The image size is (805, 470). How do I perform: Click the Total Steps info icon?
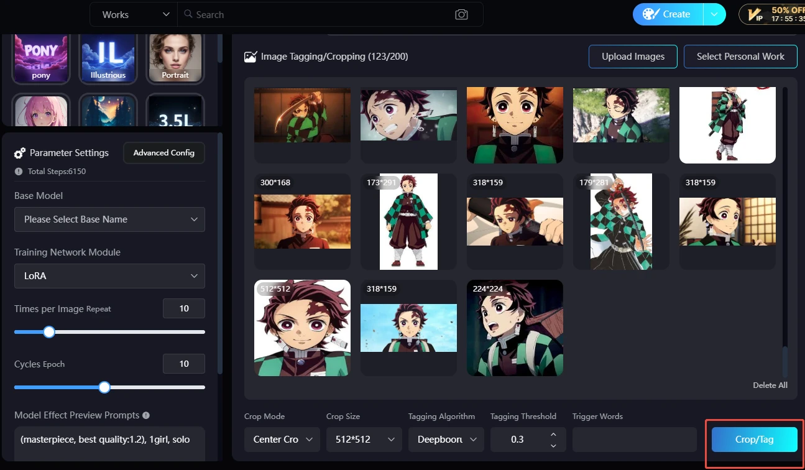19,171
